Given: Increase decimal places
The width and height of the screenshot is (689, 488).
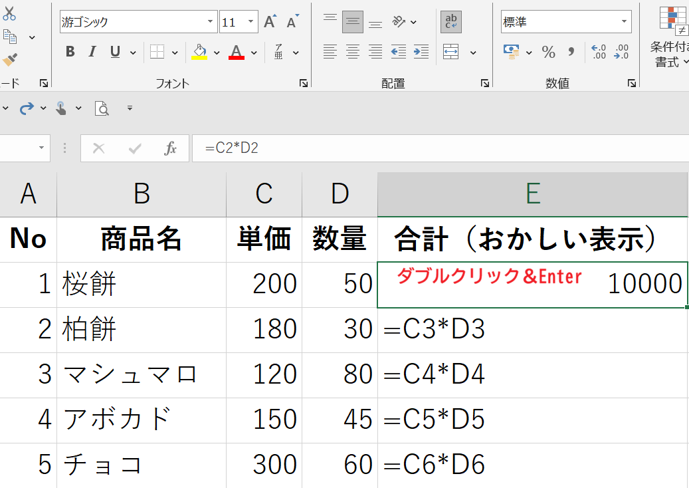Looking at the screenshot, I should pos(598,52).
